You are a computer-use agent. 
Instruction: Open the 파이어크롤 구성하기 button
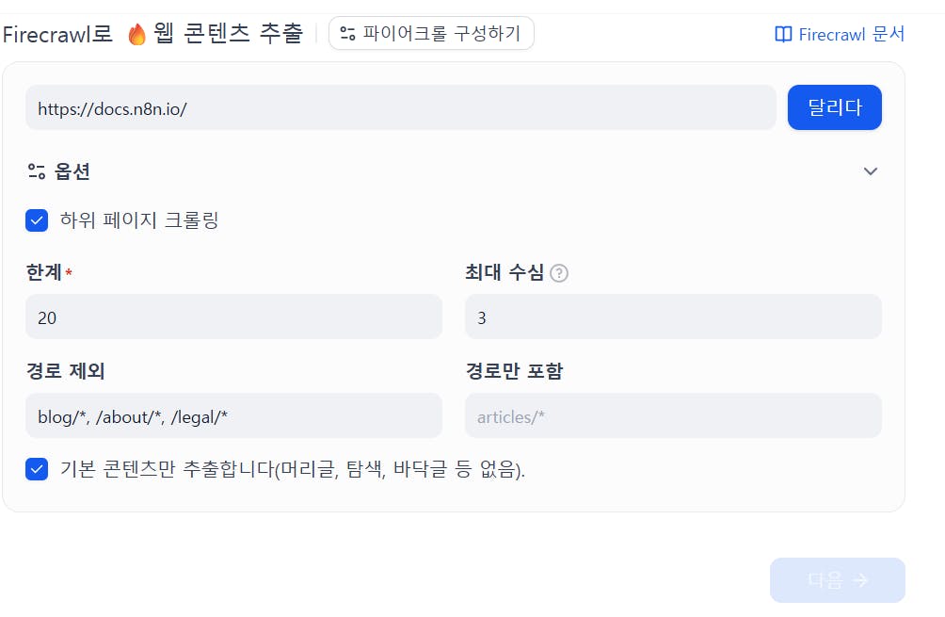[431, 34]
